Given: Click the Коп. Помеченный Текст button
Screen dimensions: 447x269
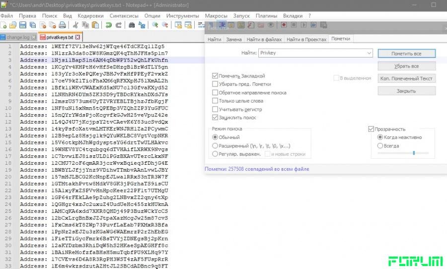Looking at the screenshot, I should pyautogui.click(x=406, y=78).
